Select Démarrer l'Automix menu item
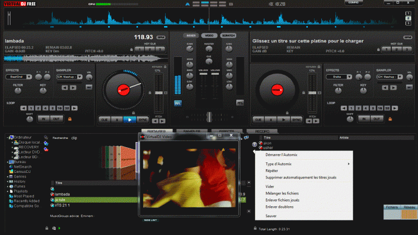418x235 pixels. pyautogui.click(x=304, y=155)
